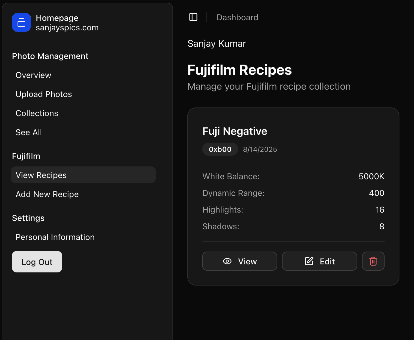The height and width of the screenshot is (340, 414).
Task: Click the Fujifilm Recipes heading
Action: click(239, 70)
